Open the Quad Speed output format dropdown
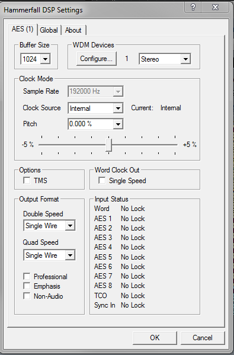Image resolution: width=234 pixels, height=355 pixels. (x=49, y=255)
